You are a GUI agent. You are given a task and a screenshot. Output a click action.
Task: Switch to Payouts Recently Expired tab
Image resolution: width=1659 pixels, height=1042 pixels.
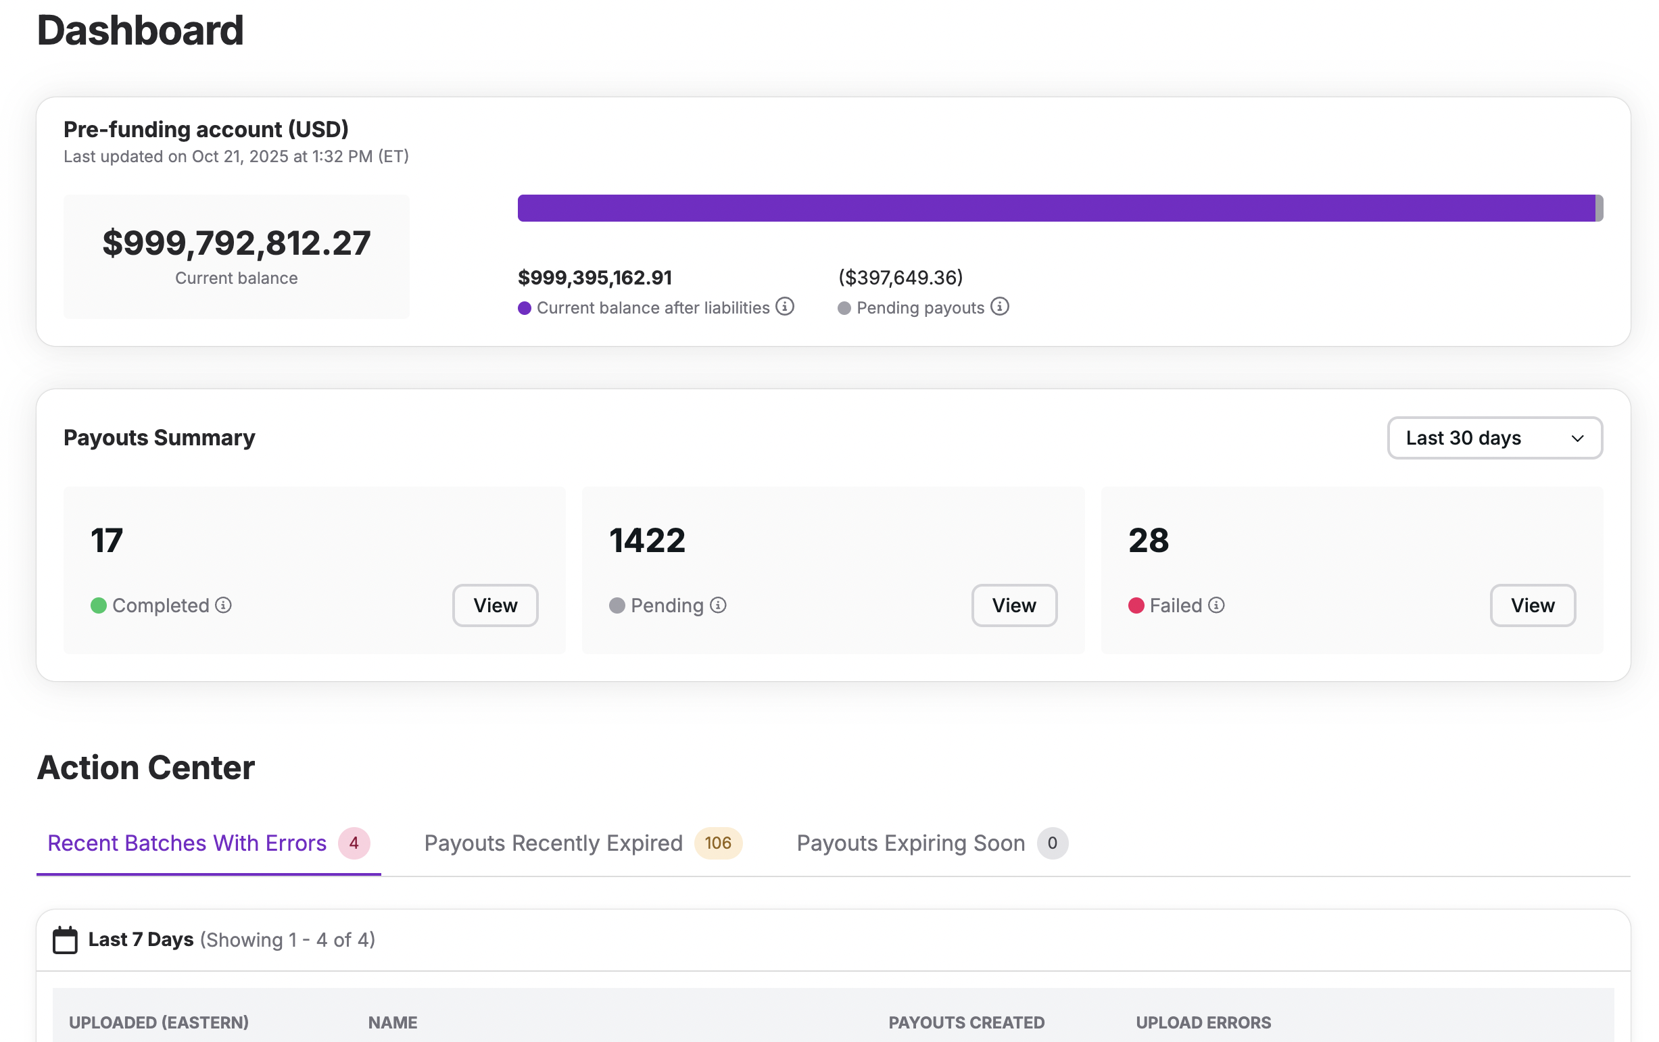pyautogui.click(x=582, y=843)
